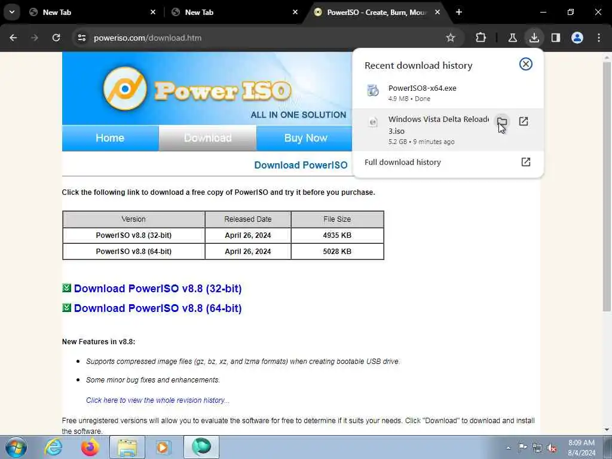
Task: Open the Windows Start menu
Action: click(x=16, y=447)
